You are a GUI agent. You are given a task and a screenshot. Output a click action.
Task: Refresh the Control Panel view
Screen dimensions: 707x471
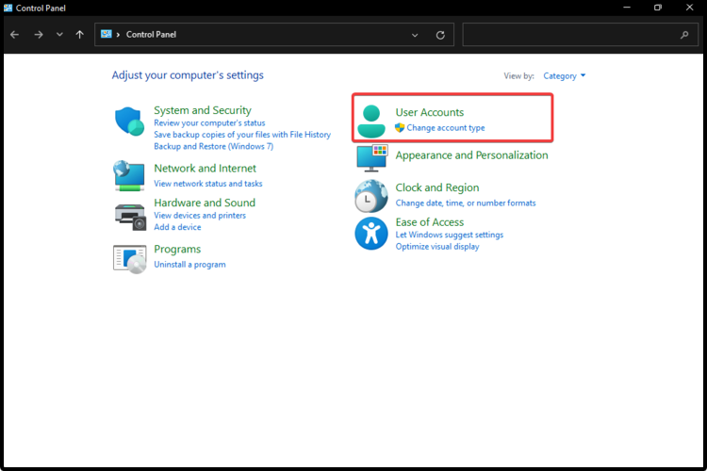pyautogui.click(x=440, y=35)
